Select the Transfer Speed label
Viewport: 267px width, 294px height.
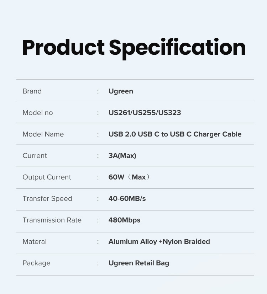(47, 199)
